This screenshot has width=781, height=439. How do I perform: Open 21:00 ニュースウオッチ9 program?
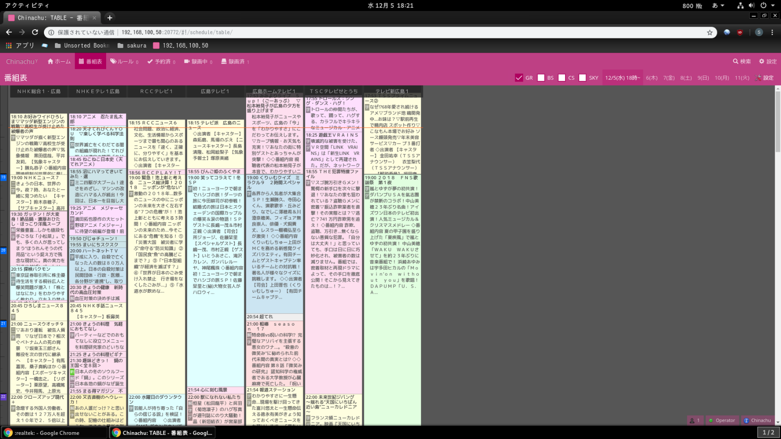(x=39, y=357)
